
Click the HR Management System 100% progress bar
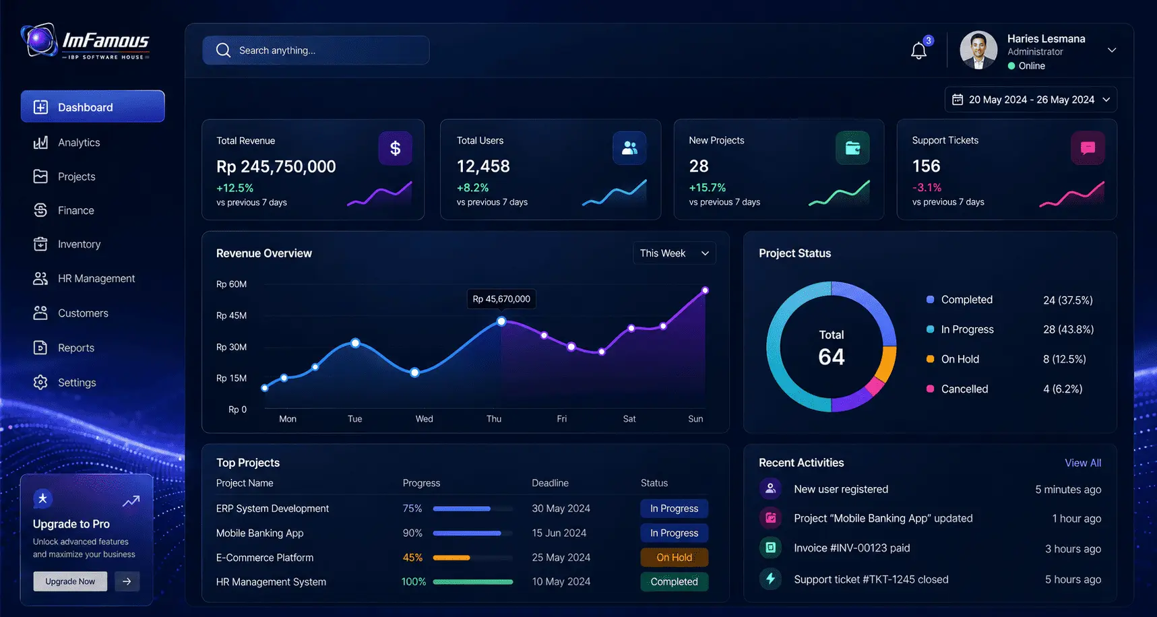[x=473, y=581]
